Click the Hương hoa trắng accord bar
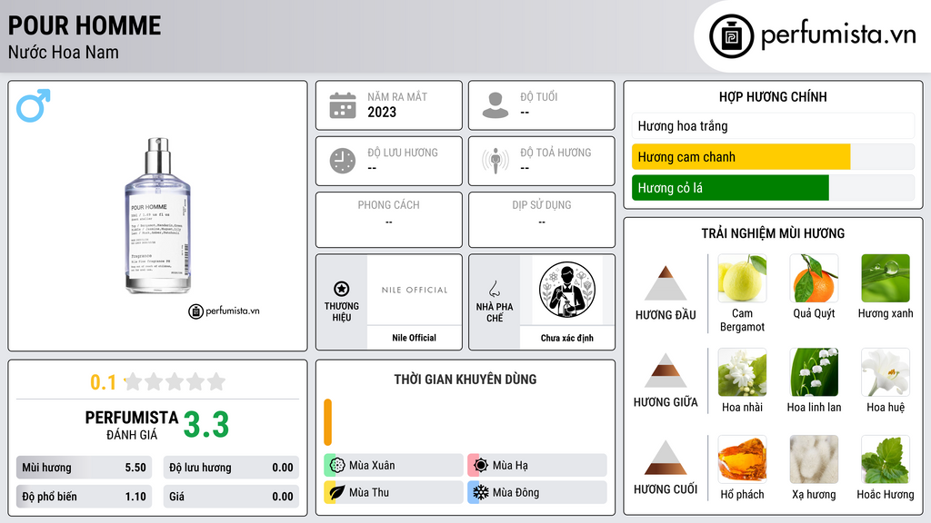The height and width of the screenshot is (523, 931). click(773, 125)
